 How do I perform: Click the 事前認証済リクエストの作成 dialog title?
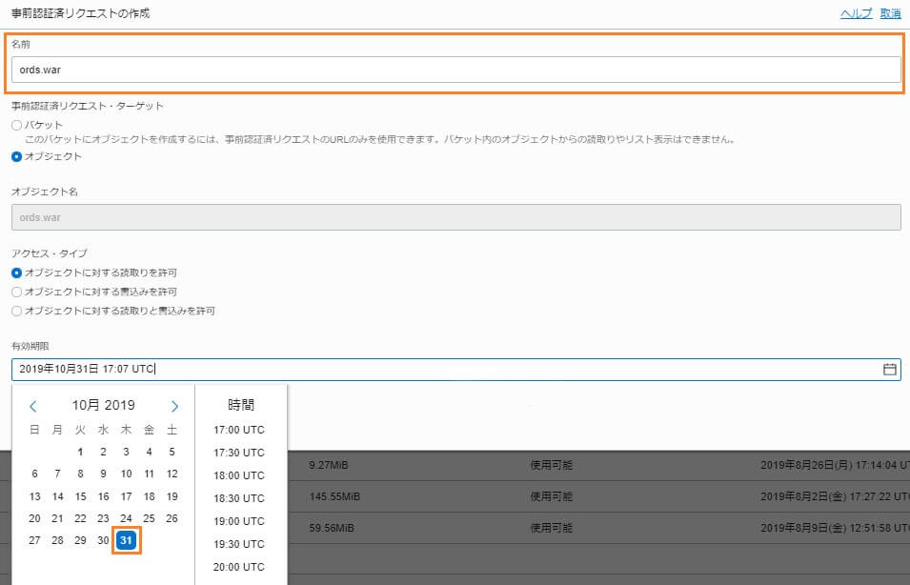coord(81,13)
